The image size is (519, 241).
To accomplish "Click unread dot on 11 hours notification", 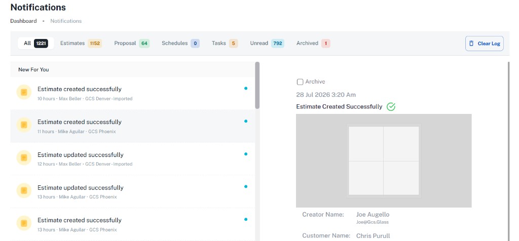I will pyautogui.click(x=246, y=121).
